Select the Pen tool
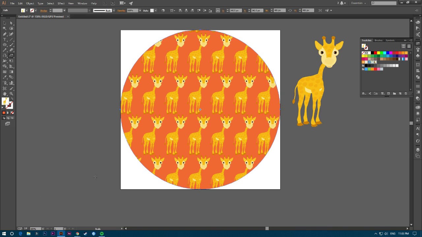 pyautogui.click(x=5, y=34)
